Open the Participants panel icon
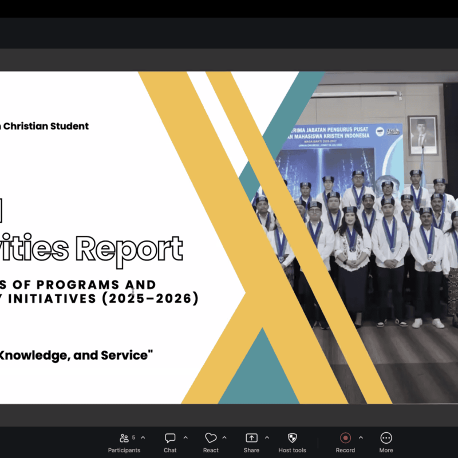The width and height of the screenshot is (458, 458). pos(124,438)
